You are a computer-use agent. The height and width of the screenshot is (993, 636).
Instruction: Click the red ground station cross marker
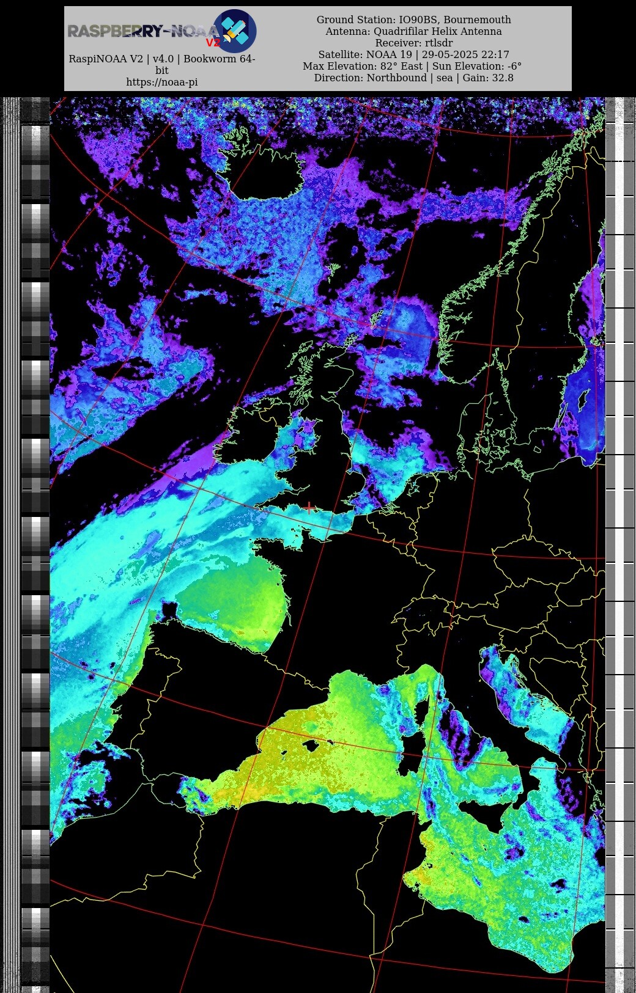[x=309, y=508]
